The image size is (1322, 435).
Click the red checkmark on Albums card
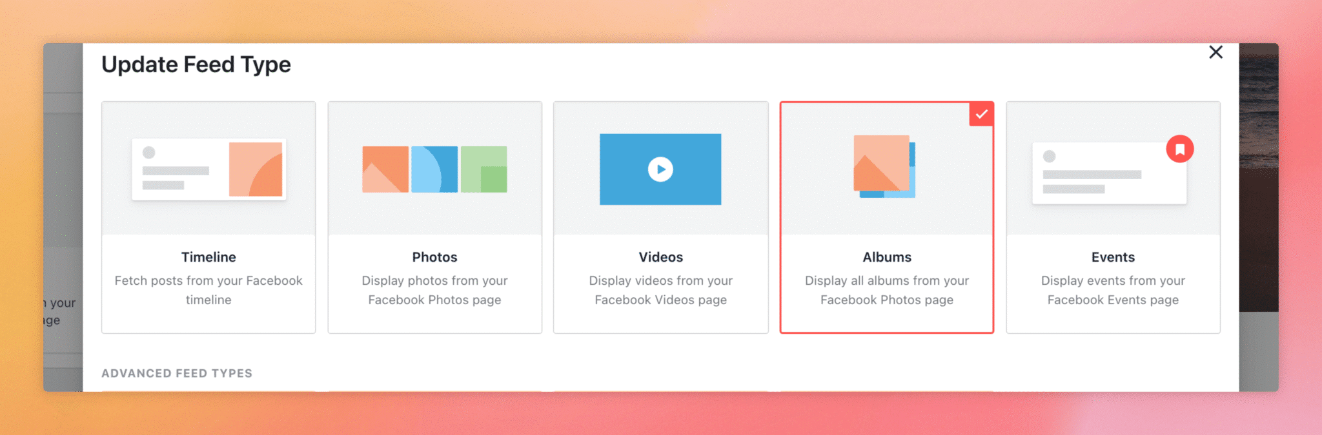point(981,114)
